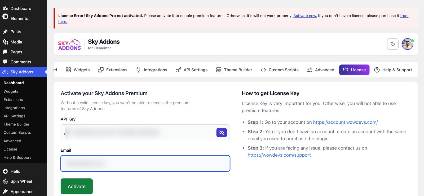Open the Widgets tab in top bar

(x=78, y=70)
